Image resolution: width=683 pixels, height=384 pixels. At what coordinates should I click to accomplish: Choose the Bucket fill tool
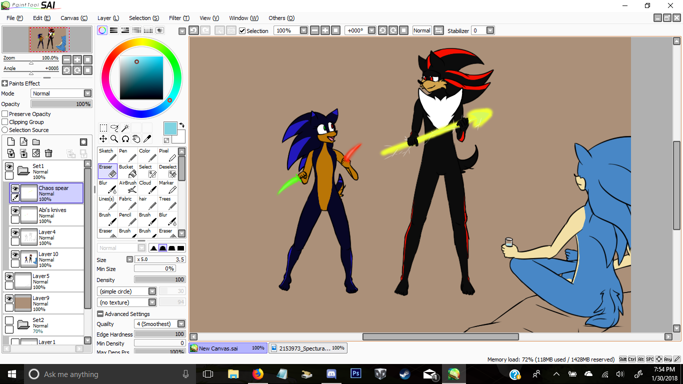[127, 171]
